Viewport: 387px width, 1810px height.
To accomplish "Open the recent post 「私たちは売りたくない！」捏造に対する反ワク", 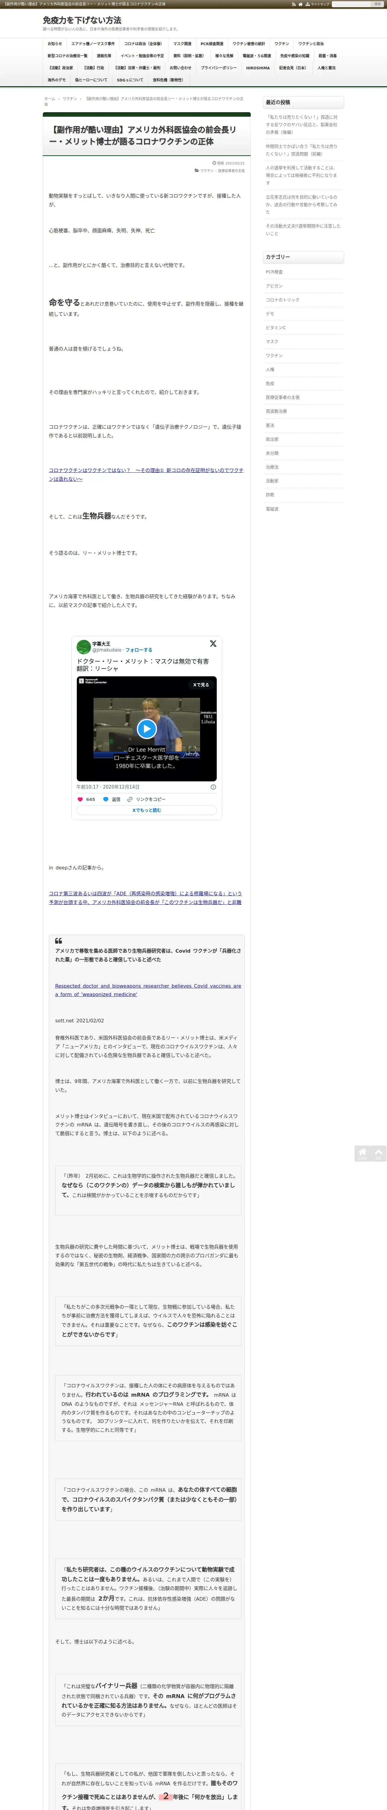I will 301,124.
